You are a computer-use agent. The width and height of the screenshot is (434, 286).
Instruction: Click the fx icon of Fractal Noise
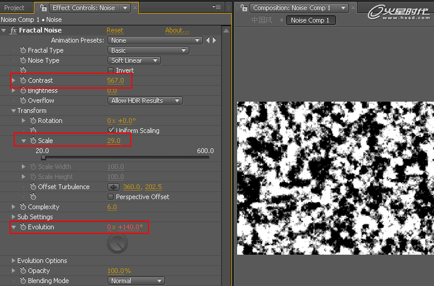pos(13,30)
